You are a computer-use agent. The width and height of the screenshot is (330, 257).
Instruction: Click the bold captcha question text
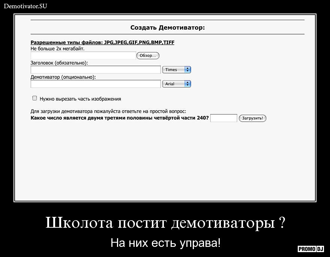pyautogui.click(x=120, y=118)
